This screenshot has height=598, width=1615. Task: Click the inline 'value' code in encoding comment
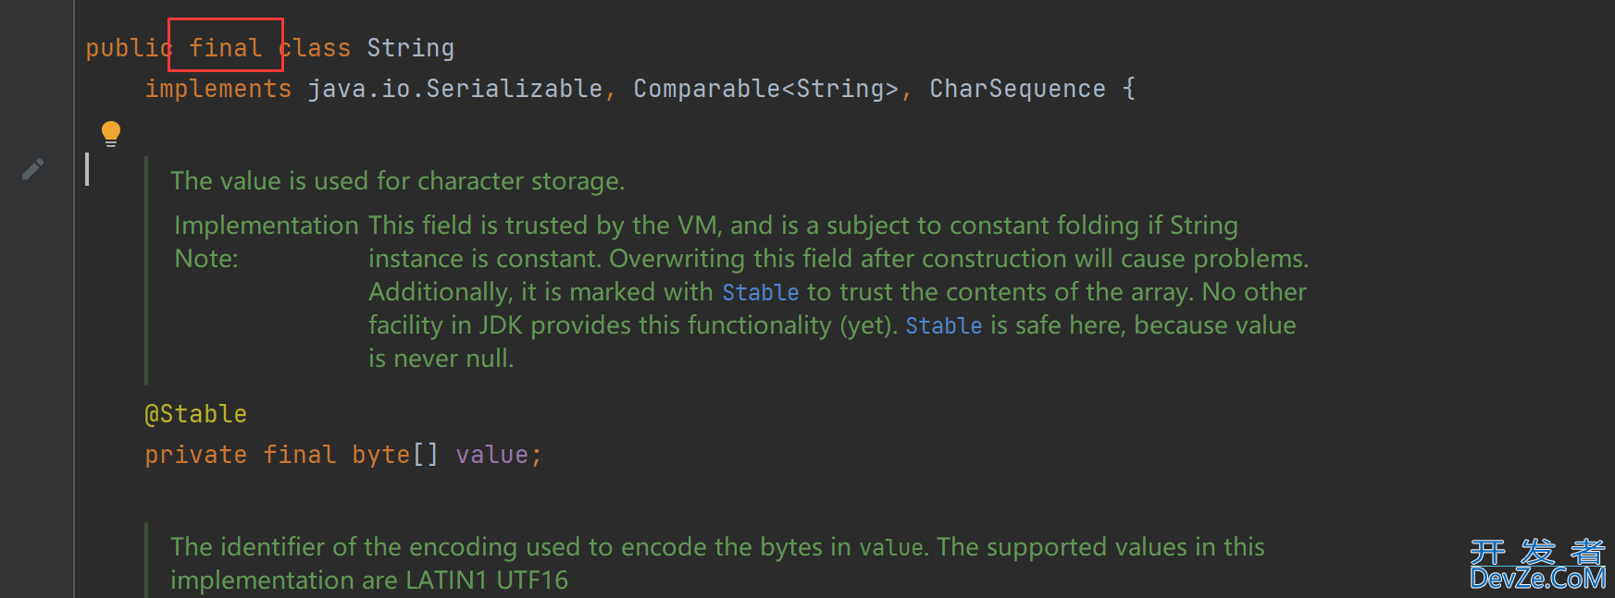891,548
